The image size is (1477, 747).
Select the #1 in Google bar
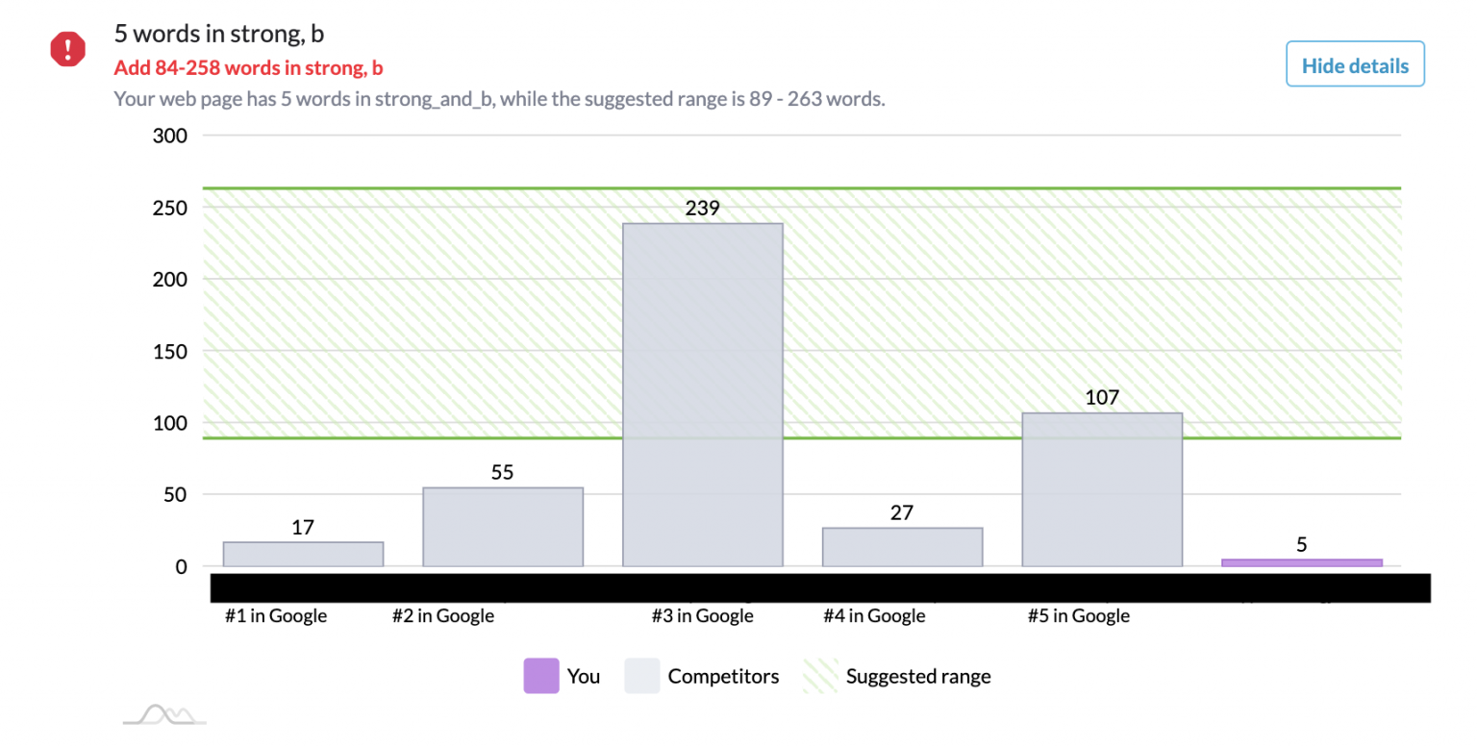click(x=303, y=554)
